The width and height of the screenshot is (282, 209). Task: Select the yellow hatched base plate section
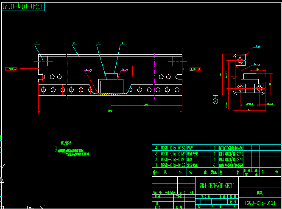[x=110, y=94]
